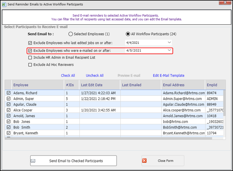Expand the 4/5/2021 e-mailed date dropdown
The image size is (233, 171).
click(169, 51)
